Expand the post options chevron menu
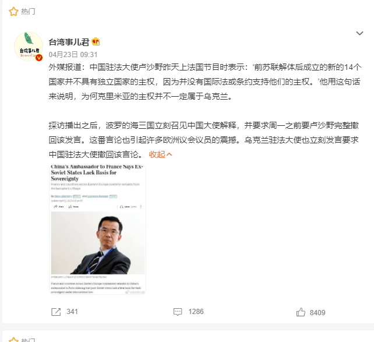Screen dimensions: 374x342 pos(359,33)
